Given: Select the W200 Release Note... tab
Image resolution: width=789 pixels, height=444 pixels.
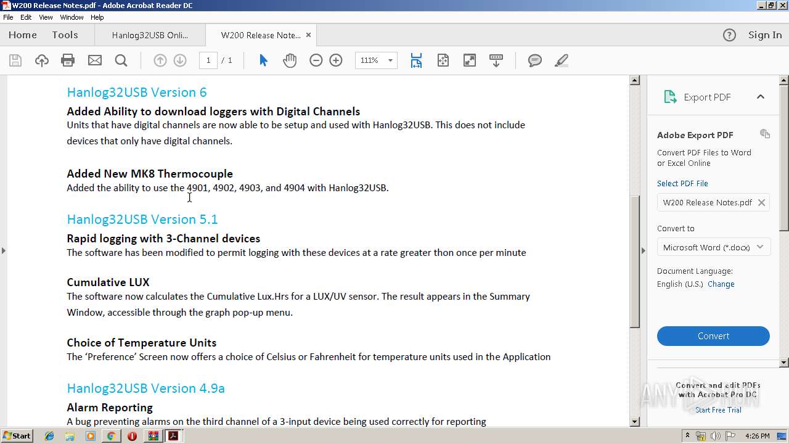Looking at the screenshot, I should click(x=261, y=35).
